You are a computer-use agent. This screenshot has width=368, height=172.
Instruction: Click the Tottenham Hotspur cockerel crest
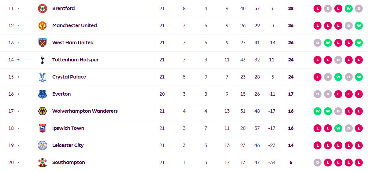point(43,60)
